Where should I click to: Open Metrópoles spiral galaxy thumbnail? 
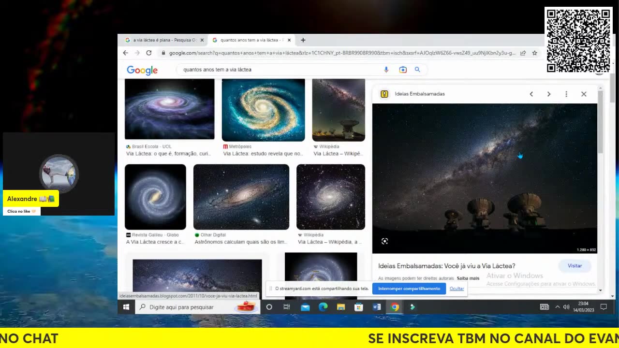pos(263,110)
